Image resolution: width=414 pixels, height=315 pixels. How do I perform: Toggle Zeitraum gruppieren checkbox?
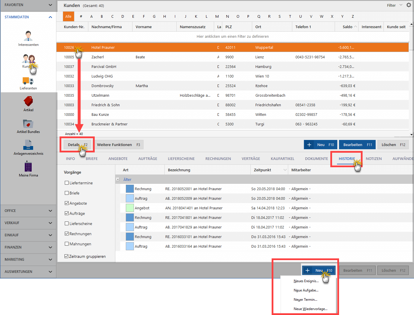tap(67, 256)
